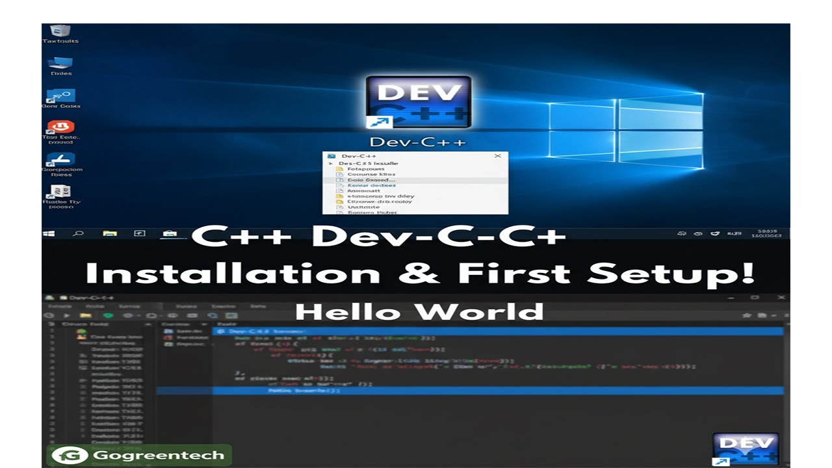832x468 pixels.
Task: Maximize the dark IDE window
Action: point(754,298)
